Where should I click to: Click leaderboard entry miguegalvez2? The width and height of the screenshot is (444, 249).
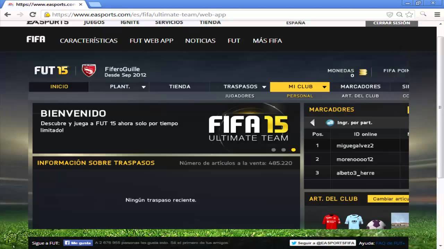[355, 146]
